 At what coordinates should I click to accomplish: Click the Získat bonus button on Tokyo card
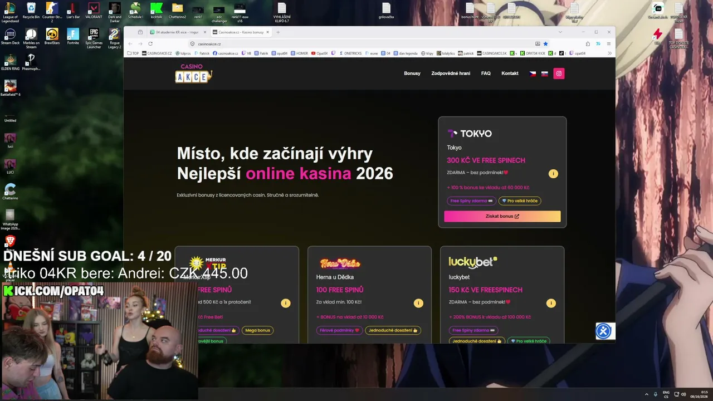[502, 216]
